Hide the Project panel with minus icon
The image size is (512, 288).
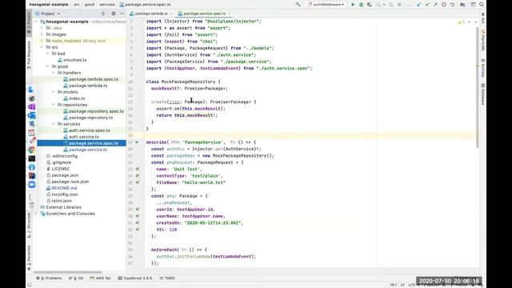tap(122, 14)
